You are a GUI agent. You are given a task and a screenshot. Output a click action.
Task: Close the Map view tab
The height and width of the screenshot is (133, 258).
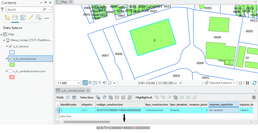click(71, 2)
